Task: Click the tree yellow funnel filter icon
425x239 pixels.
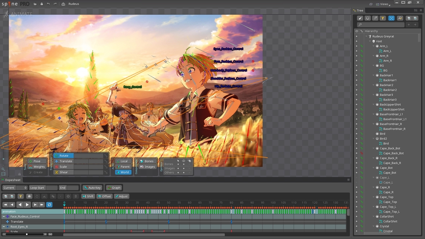Action: [x=382, y=18]
